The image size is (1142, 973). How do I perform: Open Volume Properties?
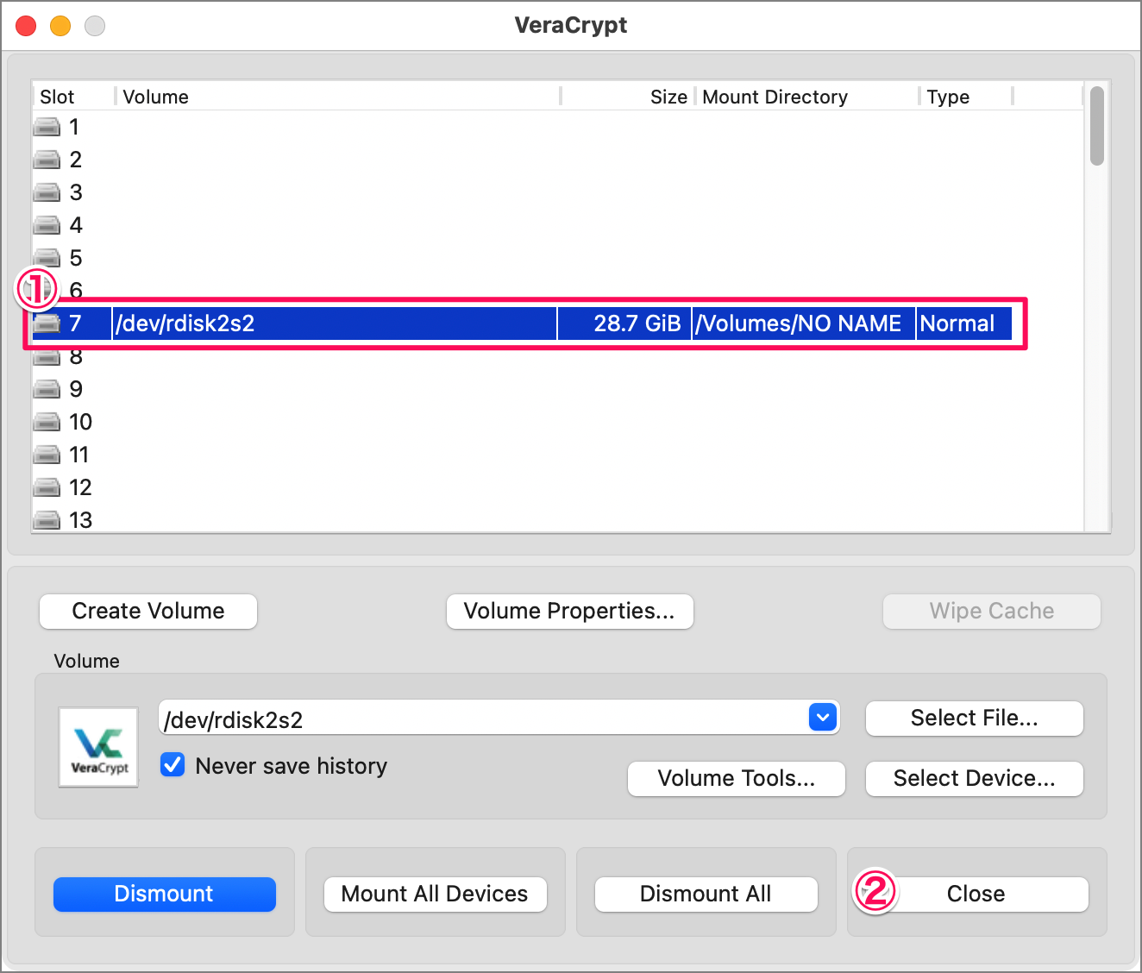point(569,611)
